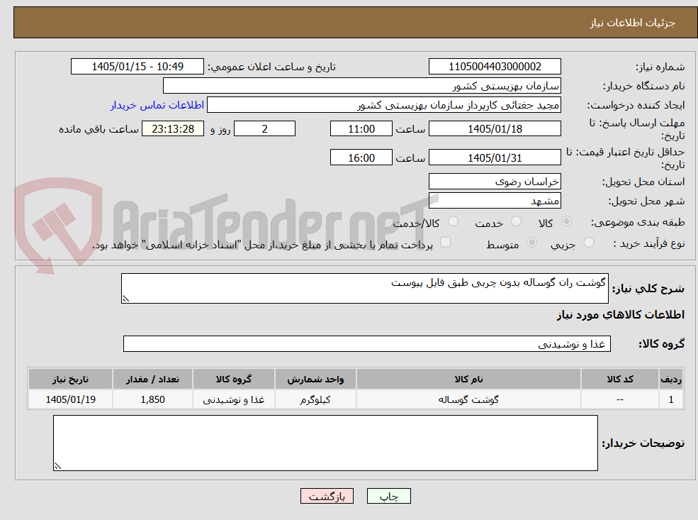Select the جزیی purchase type radio
Image resolution: width=698 pixels, height=520 pixels.
pos(588,243)
